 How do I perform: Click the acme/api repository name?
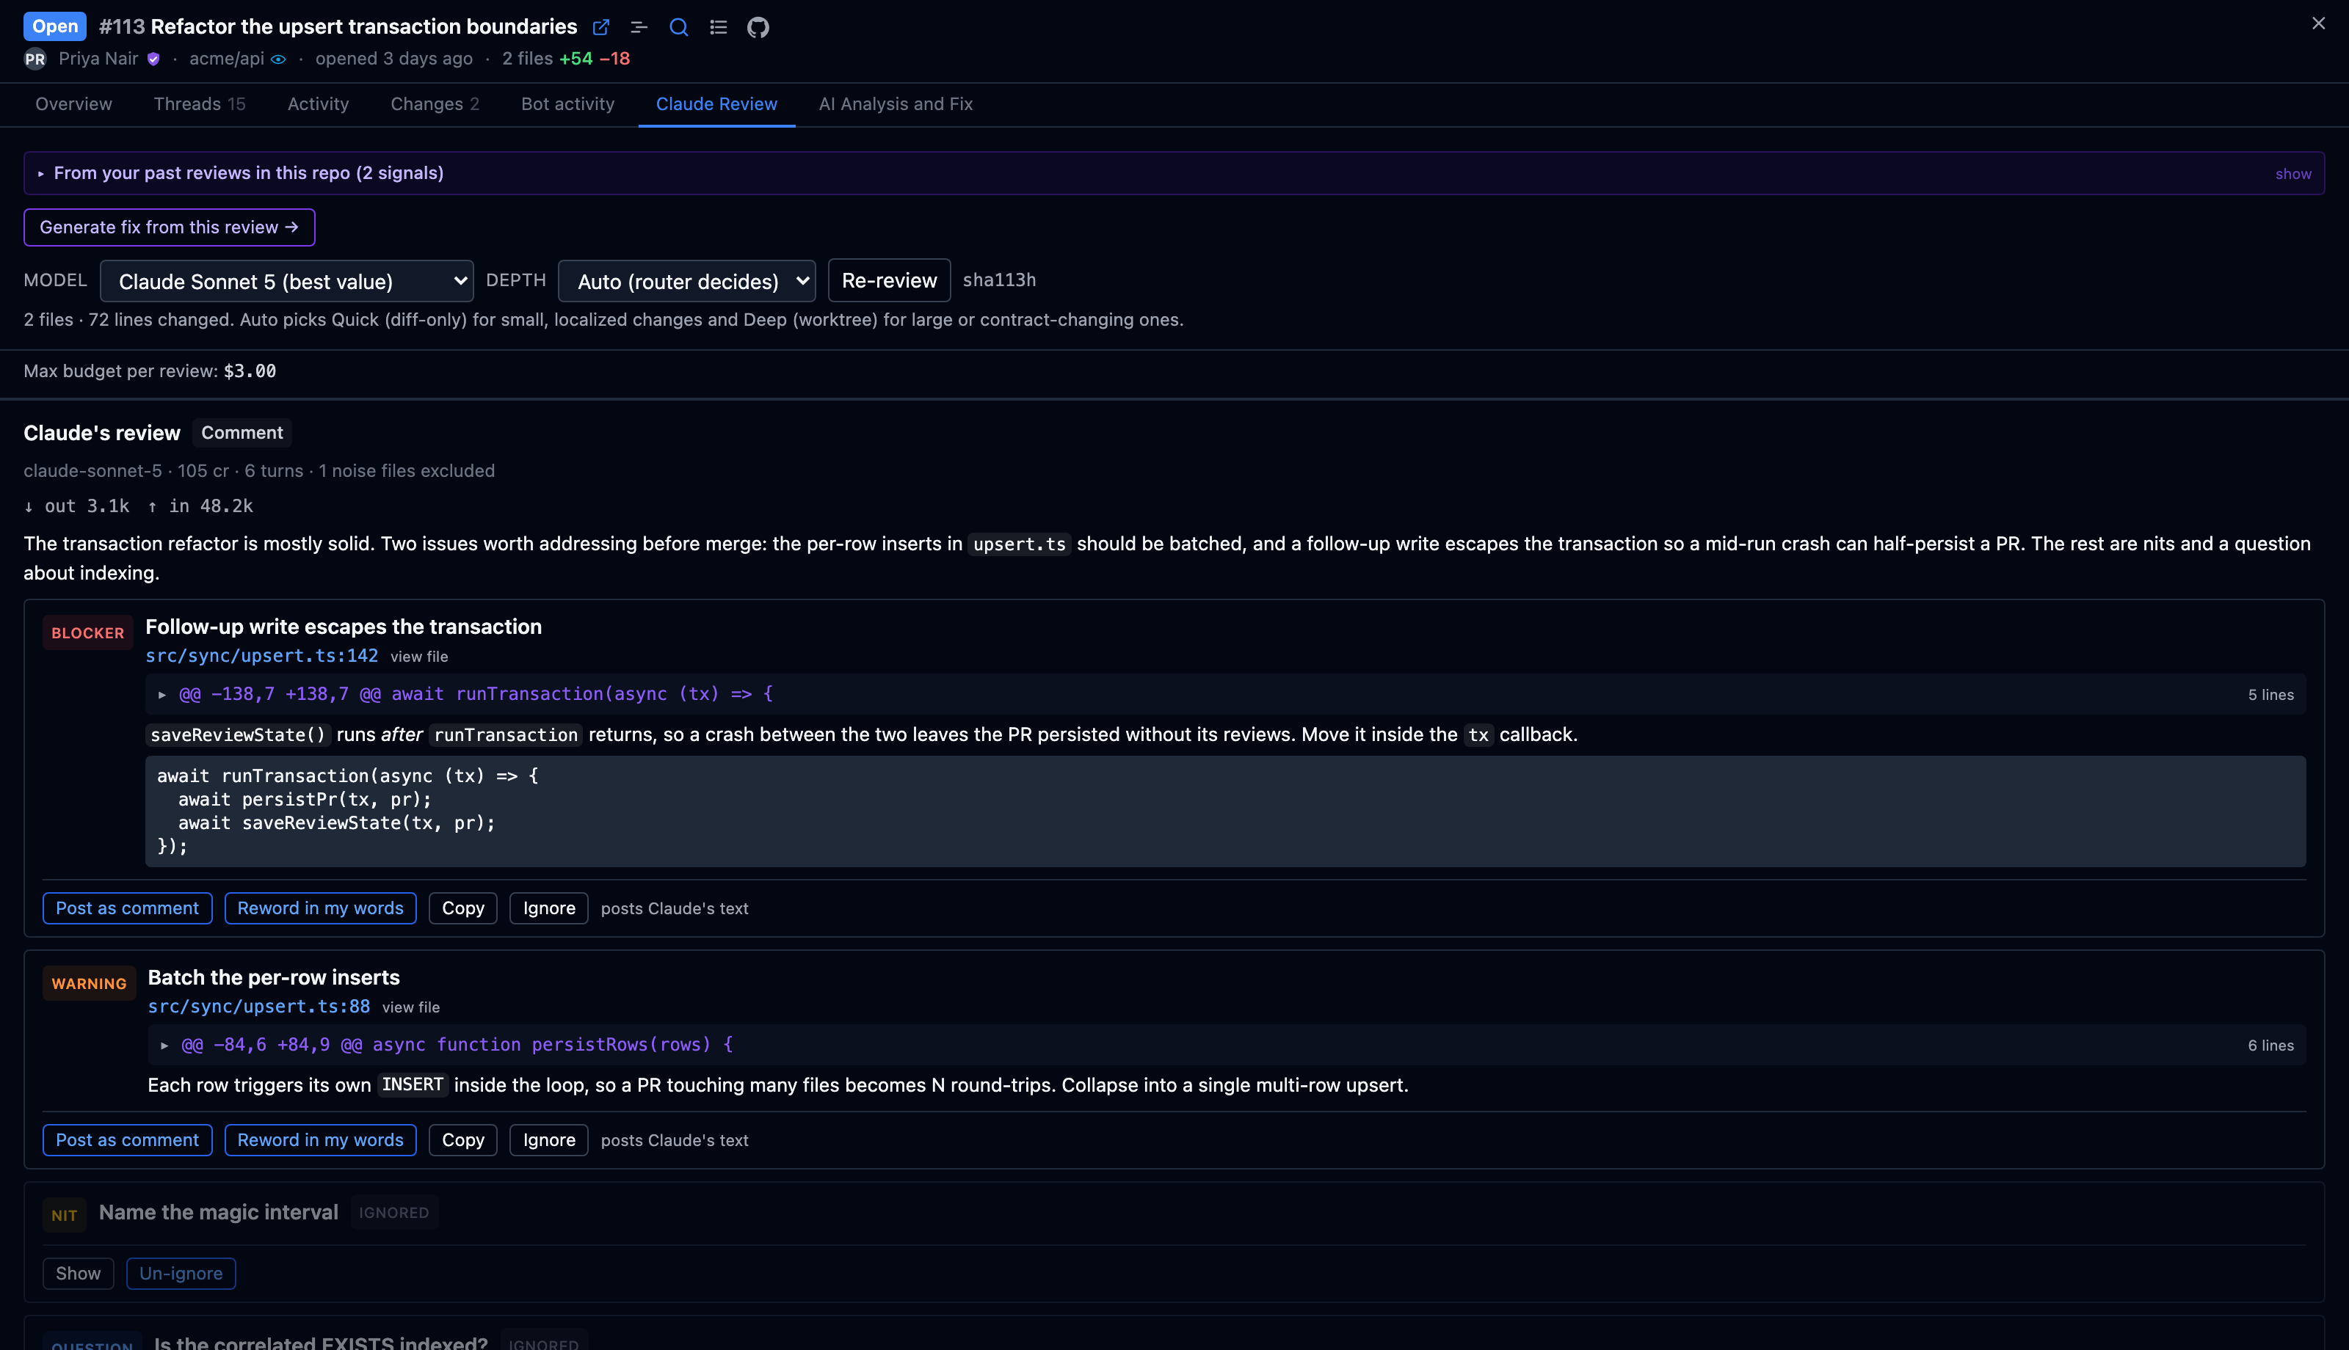(226, 59)
